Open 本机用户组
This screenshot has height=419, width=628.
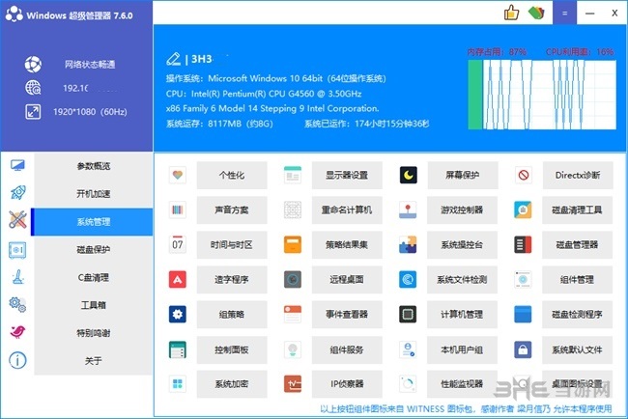click(462, 349)
